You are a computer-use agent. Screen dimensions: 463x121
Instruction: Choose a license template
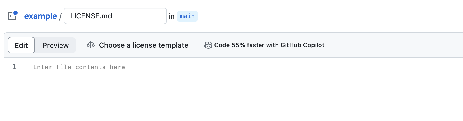[144, 45]
